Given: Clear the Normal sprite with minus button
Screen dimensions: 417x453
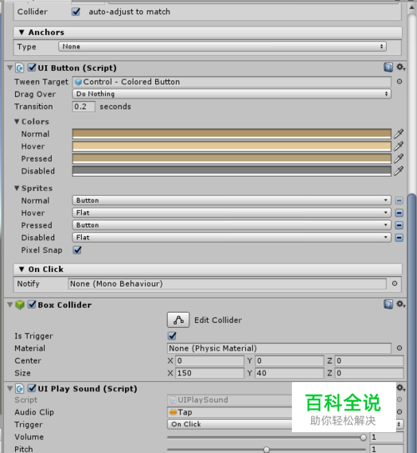Looking at the screenshot, I should click(x=399, y=200).
